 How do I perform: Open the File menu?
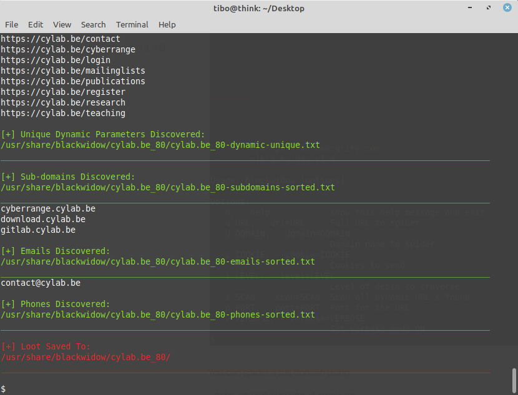click(x=12, y=25)
